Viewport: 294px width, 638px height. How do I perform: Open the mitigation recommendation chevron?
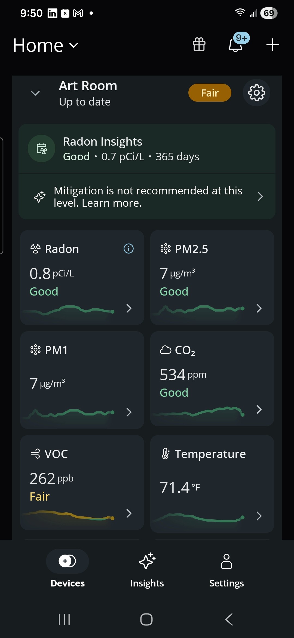click(260, 197)
